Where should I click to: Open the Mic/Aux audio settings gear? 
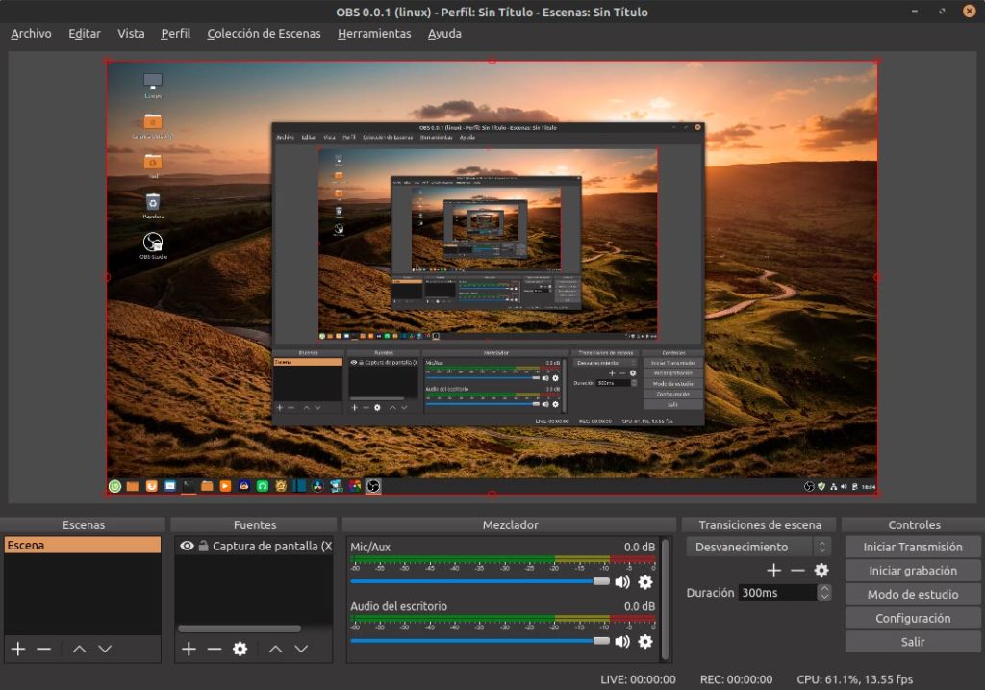[645, 582]
